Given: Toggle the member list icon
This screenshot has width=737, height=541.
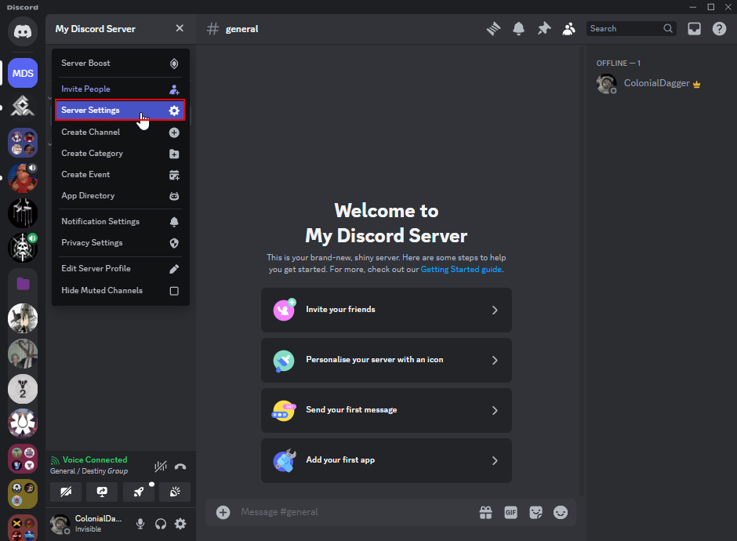Looking at the screenshot, I should tap(568, 29).
